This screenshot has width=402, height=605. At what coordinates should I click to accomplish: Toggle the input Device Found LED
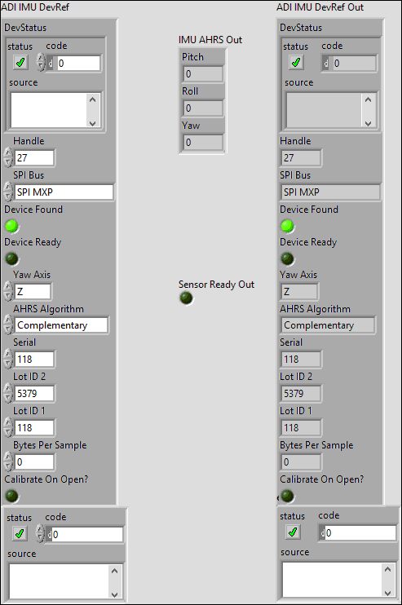click(x=11, y=226)
